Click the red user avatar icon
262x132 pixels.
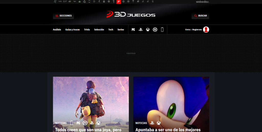pos(206,30)
